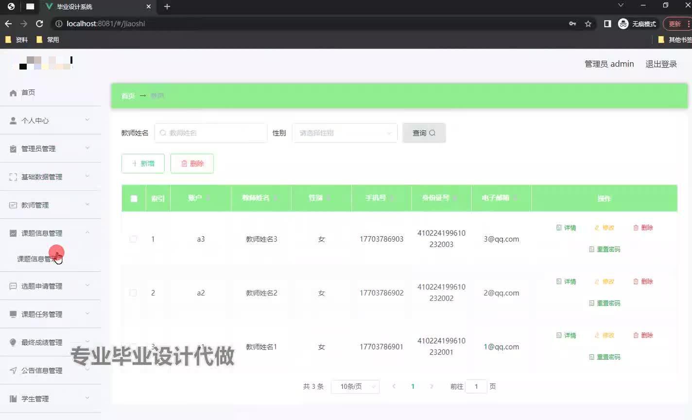Toggle the select-all header checkbox
The width and height of the screenshot is (692, 420).
pyautogui.click(x=134, y=198)
